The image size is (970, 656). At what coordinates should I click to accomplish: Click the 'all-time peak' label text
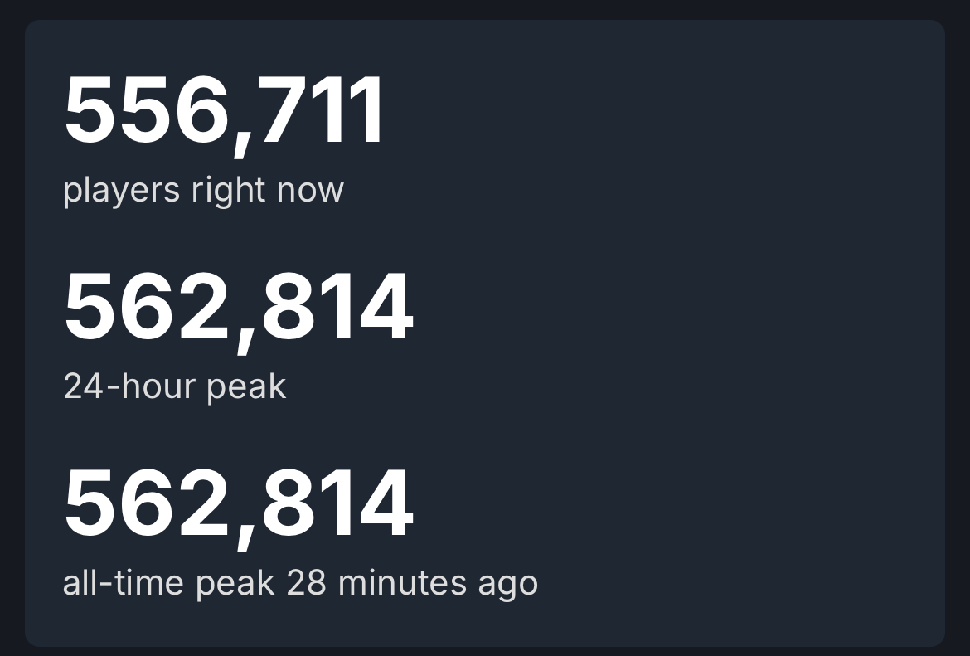pyautogui.click(x=168, y=583)
